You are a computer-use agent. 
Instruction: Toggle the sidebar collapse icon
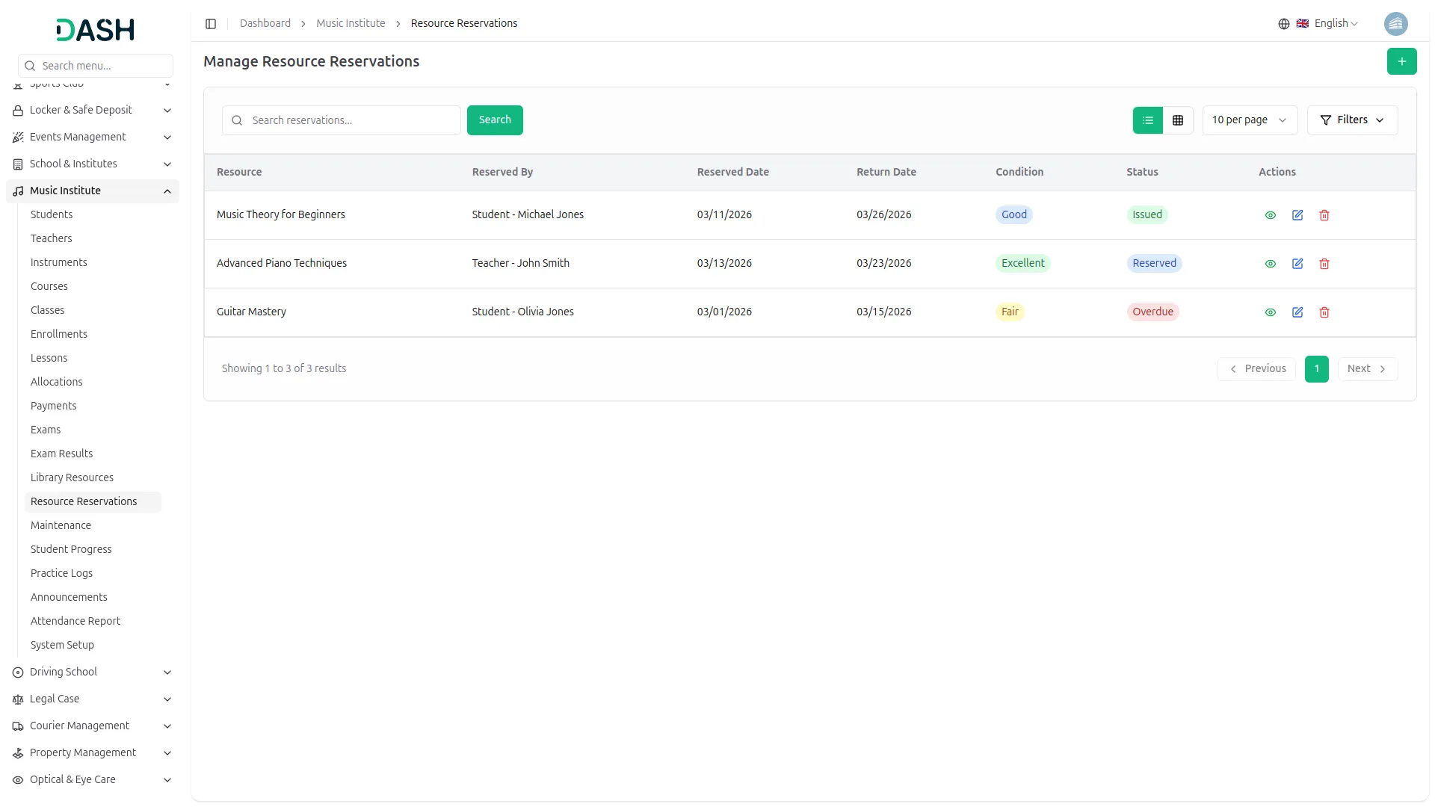pyautogui.click(x=211, y=24)
